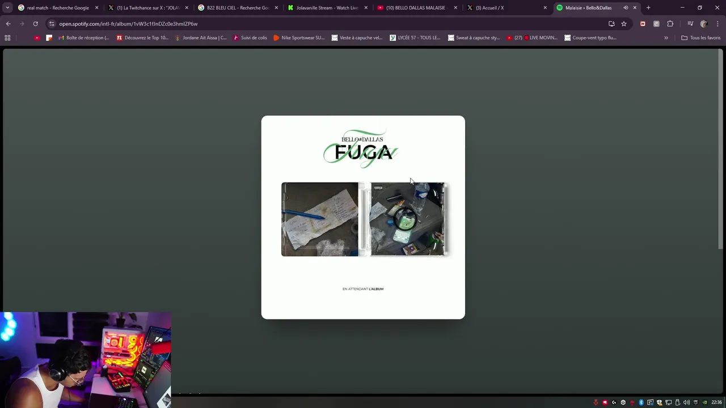The height and width of the screenshot is (408, 726).
Task: Click the install app icon in address bar
Action: [x=611, y=24]
